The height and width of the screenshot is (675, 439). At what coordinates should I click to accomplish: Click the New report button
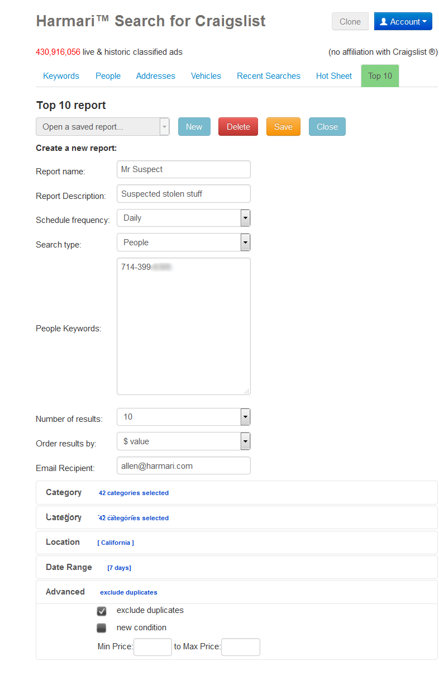[x=194, y=127]
